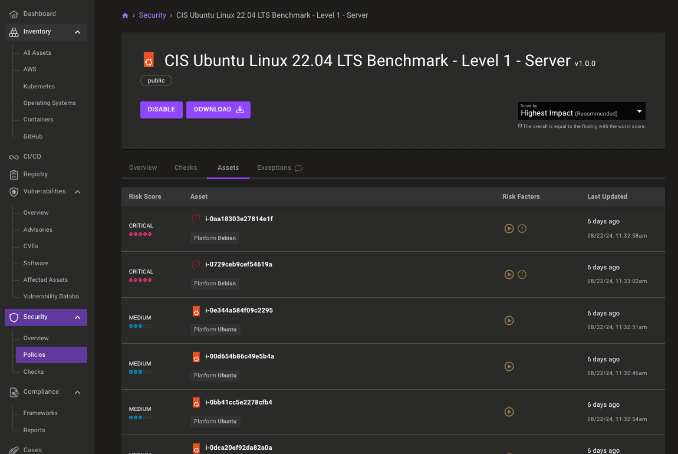Open asset i-0729ceb9cef54619a
The width and height of the screenshot is (678, 454).
point(238,265)
